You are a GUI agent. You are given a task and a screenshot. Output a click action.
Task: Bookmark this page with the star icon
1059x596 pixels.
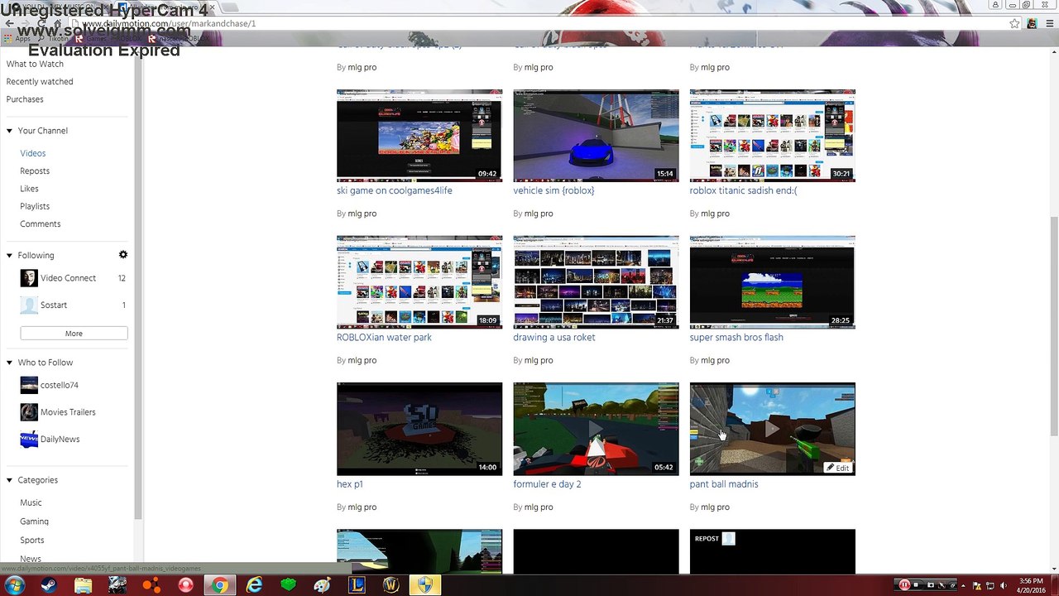point(1014,24)
